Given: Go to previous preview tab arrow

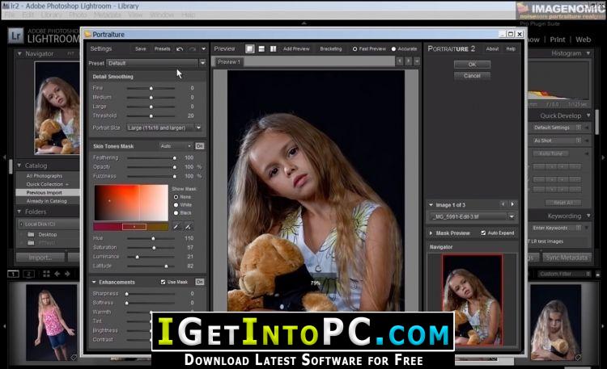Looking at the screenshot, I should (400, 61).
